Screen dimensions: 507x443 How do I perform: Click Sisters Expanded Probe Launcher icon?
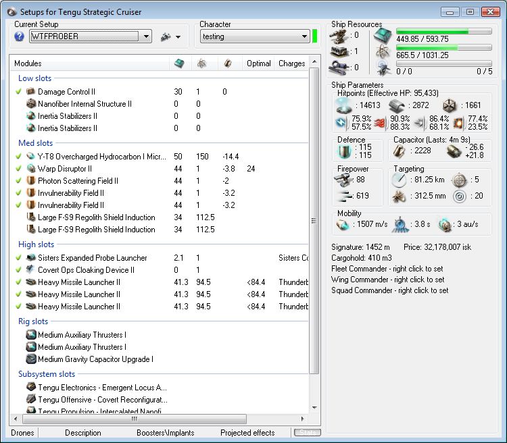click(x=30, y=257)
